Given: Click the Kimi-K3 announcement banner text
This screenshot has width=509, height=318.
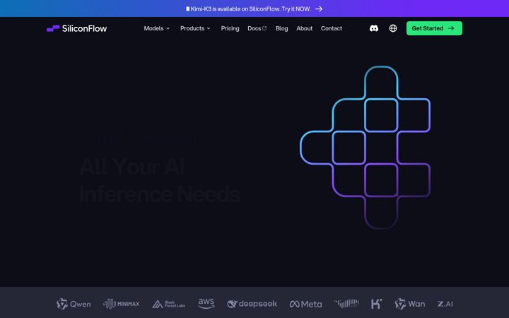Looking at the screenshot, I should tap(248, 9).
